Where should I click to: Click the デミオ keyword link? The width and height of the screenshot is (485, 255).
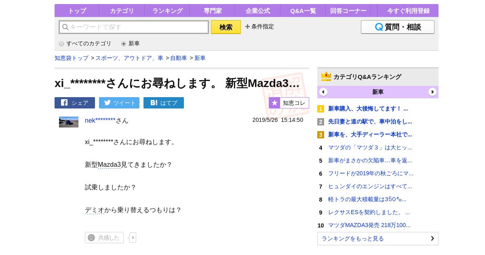pyautogui.click(x=95, y=210)
